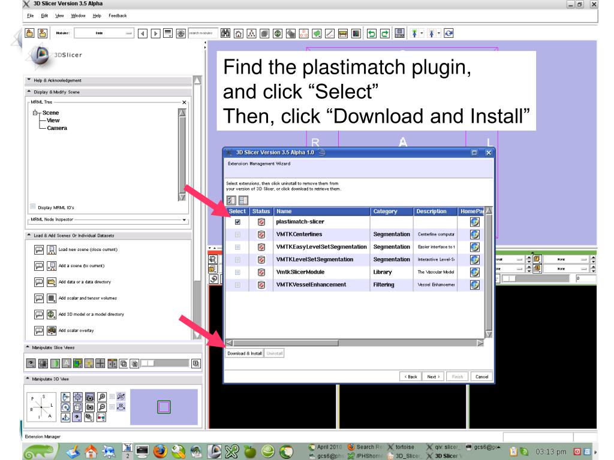
Task: Click the Firefox icon in the taskbar
Action: pos(160,452)
